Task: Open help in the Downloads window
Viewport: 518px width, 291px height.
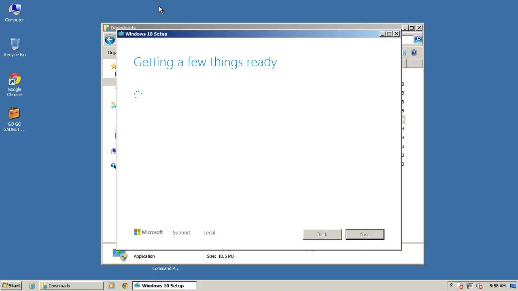Action: [x=414, y=53]
